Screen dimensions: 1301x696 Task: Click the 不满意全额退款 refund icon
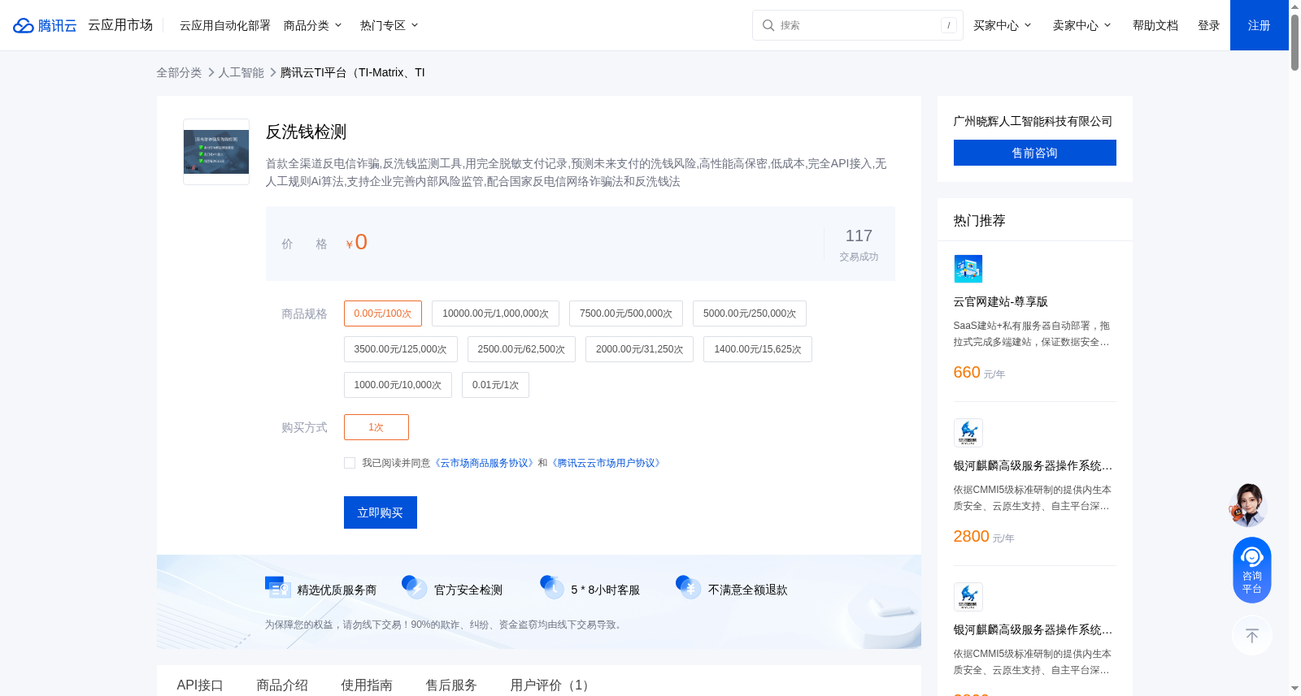pyautogui.click(x=689, y=587)
